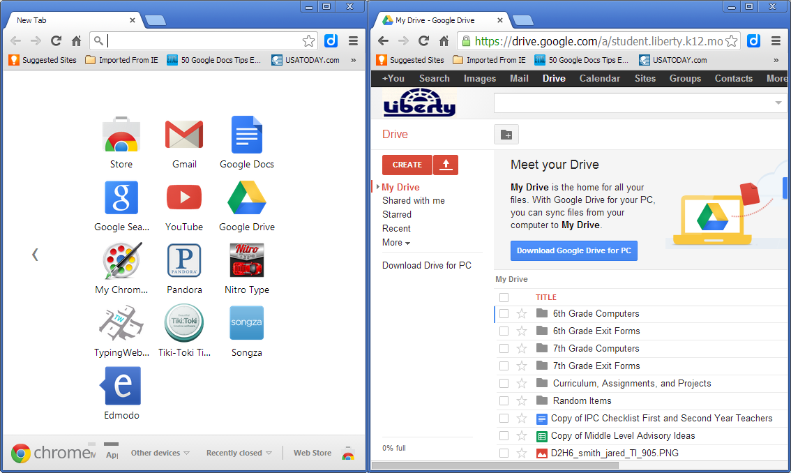Launch the Nitro Type app
791x473 pixels.
click(x=247, y=260)
